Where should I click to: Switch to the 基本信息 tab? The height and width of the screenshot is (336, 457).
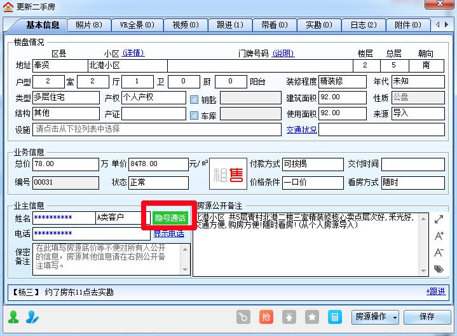(x=43, y=25)
